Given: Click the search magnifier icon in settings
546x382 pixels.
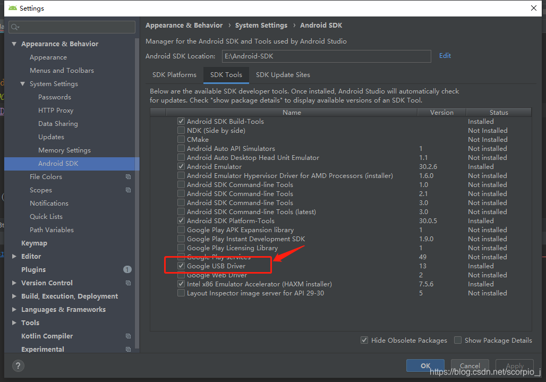Looking at the screenshot, I should [14, 27].
